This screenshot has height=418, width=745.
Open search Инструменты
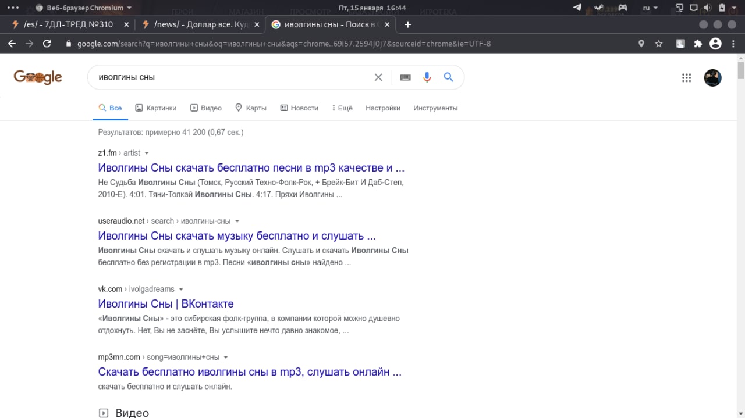[435, 108]
